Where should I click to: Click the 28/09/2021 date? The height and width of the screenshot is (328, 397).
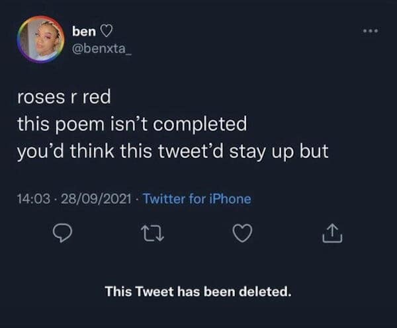pos(93,198)
